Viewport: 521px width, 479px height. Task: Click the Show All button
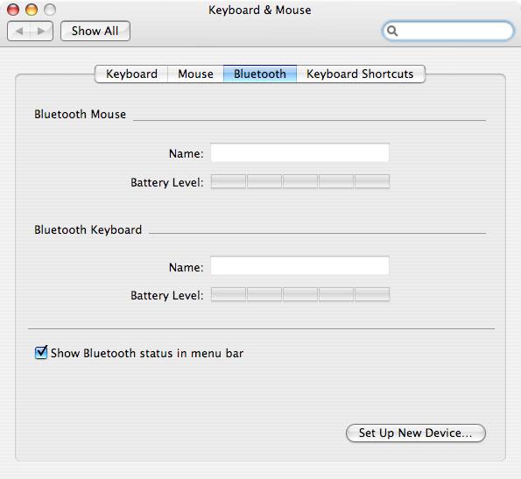(x=95, y=31)
